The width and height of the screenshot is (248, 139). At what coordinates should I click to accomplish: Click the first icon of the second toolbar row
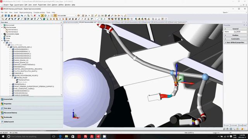point(3,19)
